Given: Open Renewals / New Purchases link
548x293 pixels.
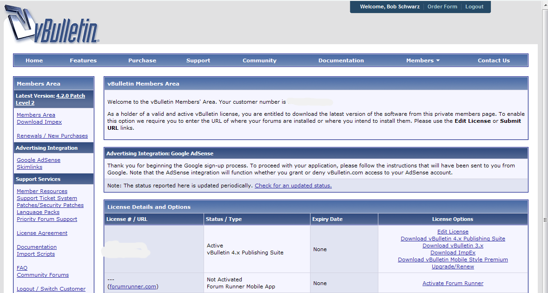Looking at the screenshot, I should [x=53, y=136].
